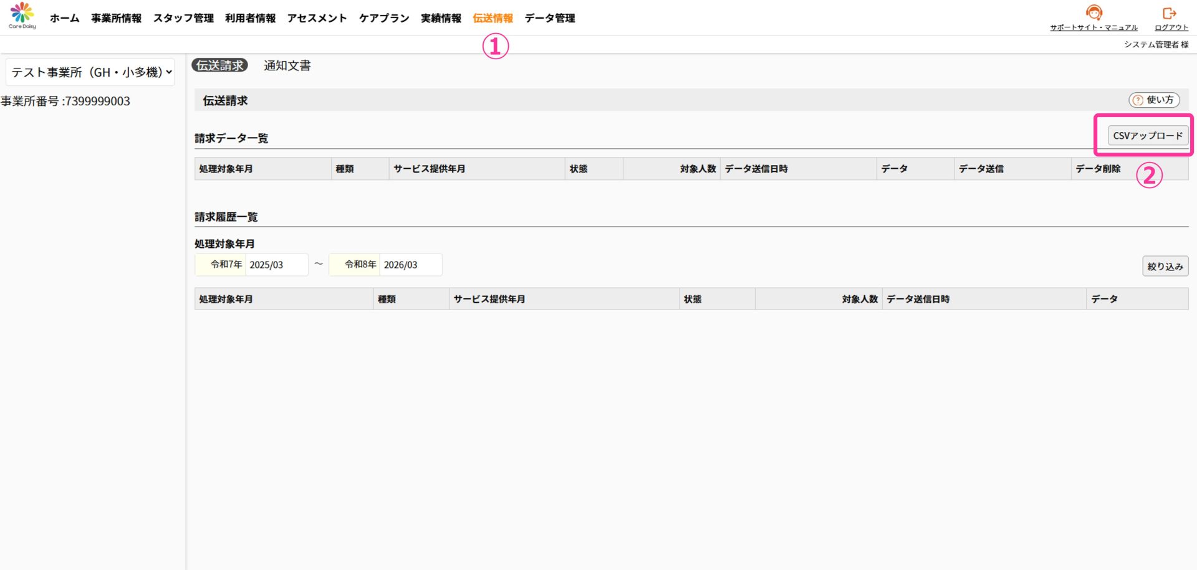Viewport: 1197px width, 570px height.
Task: Expand the テスト事業所 facility dropdown
Action: [x=90, y=72]
